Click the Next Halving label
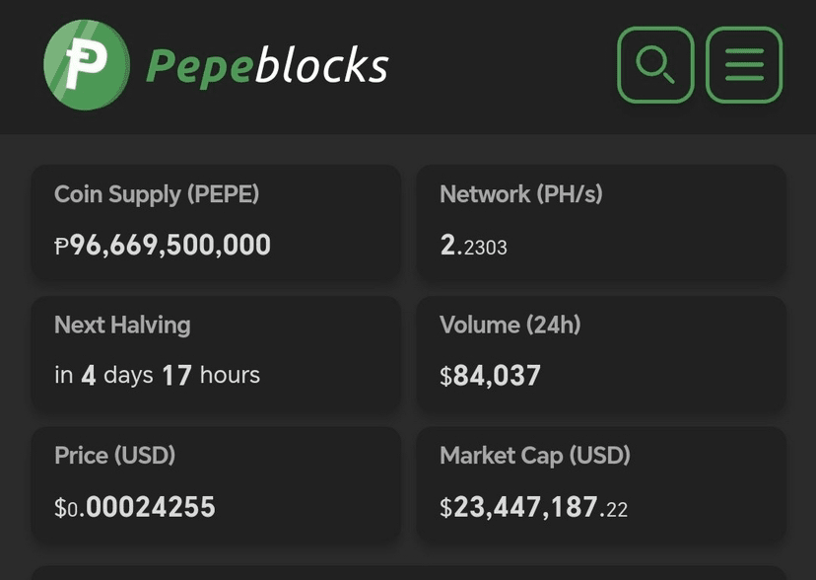The width and height of the screenshot is (816, 580). pyautogui.click(x=122, y=325)
